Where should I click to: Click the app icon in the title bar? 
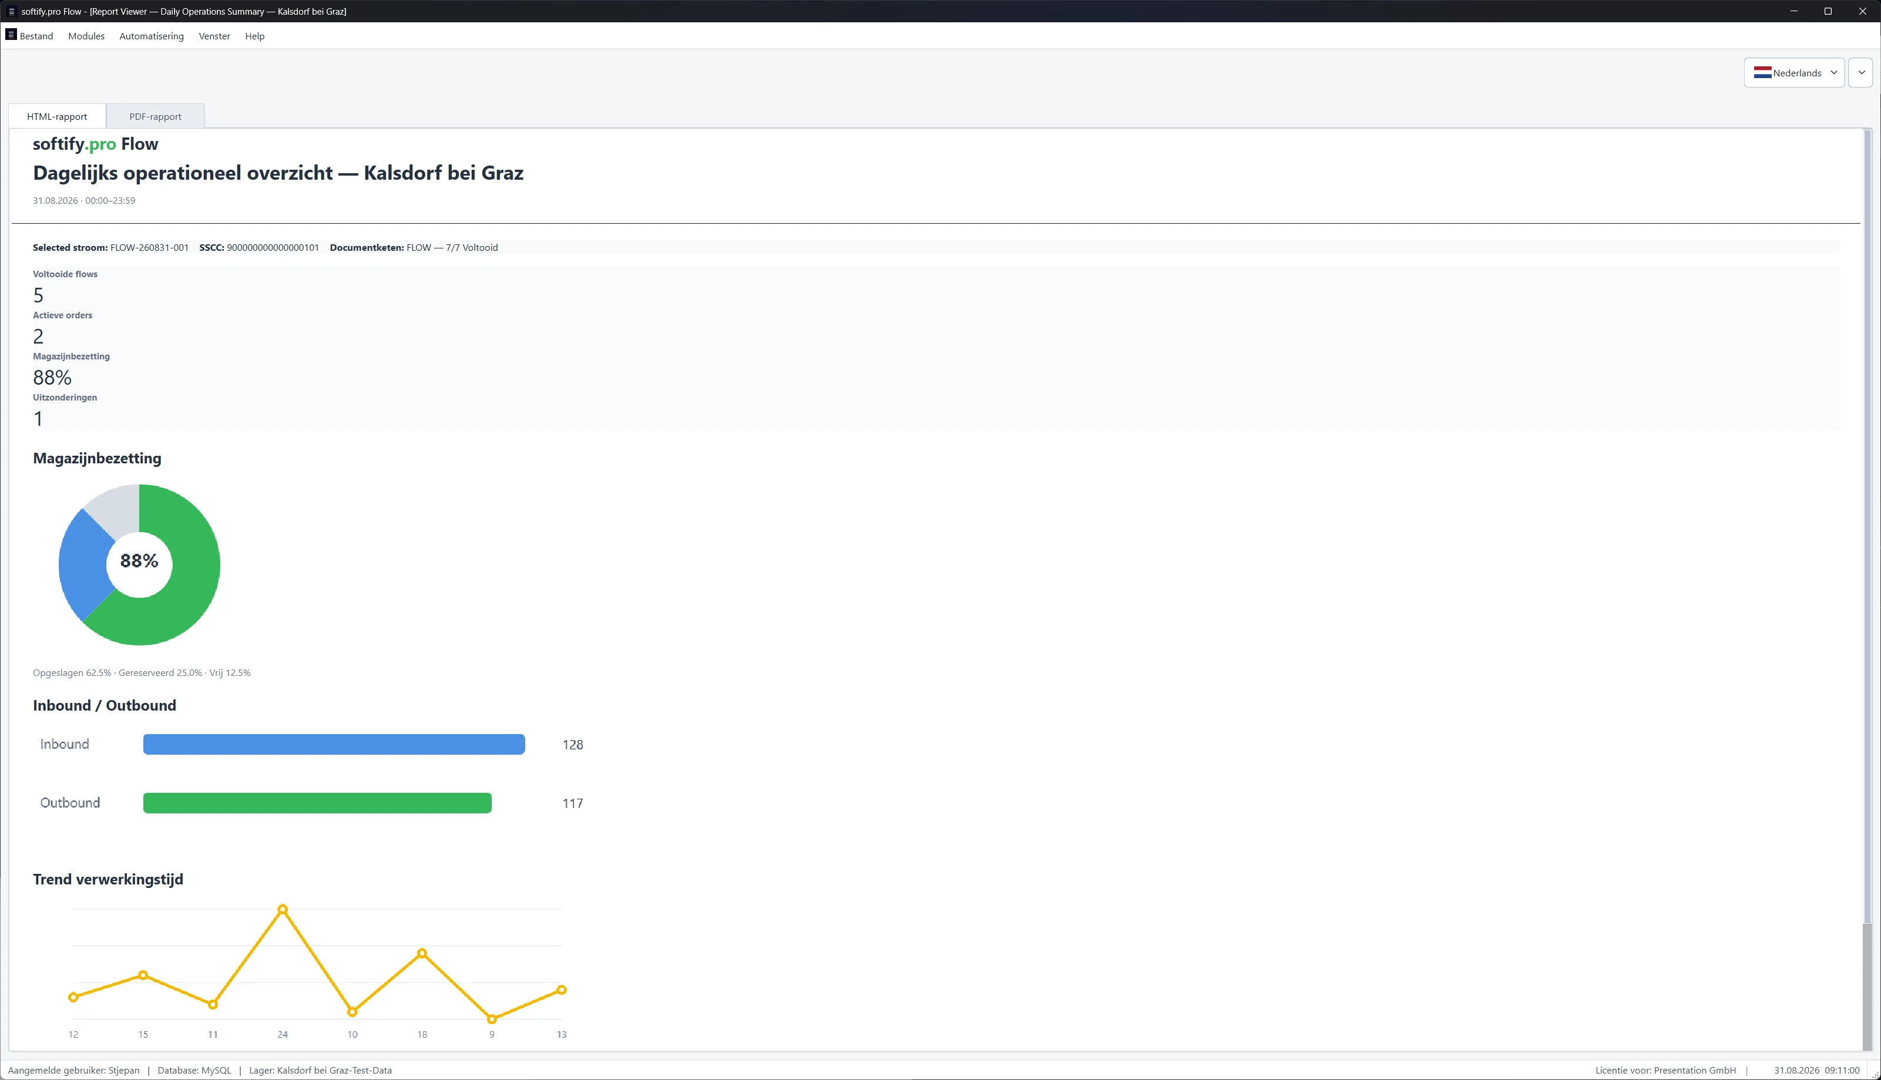tap(11, 11)
